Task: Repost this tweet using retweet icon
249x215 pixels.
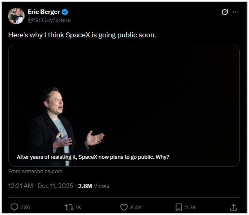Action: pos(69,207)
